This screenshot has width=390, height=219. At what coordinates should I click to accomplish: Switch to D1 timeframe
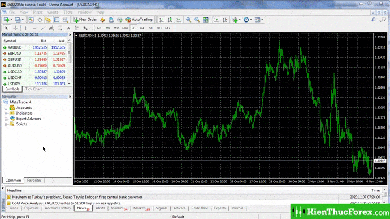[150, 28]
